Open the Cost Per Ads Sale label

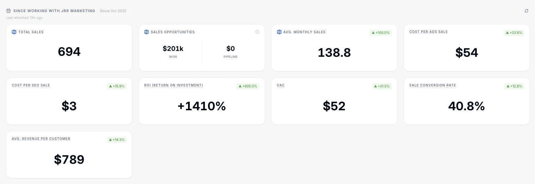pyautogui.click(x=428, y=32)
